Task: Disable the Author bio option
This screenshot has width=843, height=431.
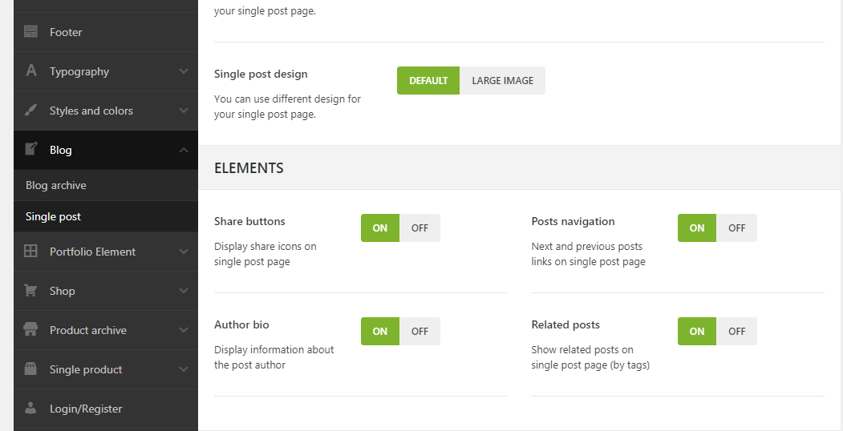Action: tap(419, 332)
